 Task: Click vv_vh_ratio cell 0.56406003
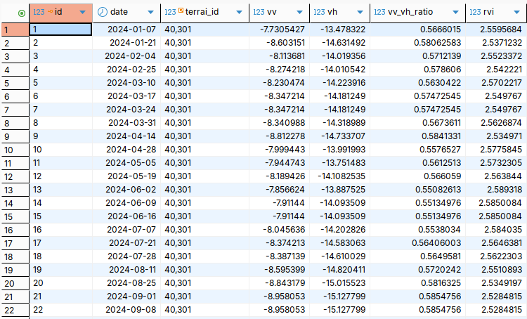(x=418, y=243)
